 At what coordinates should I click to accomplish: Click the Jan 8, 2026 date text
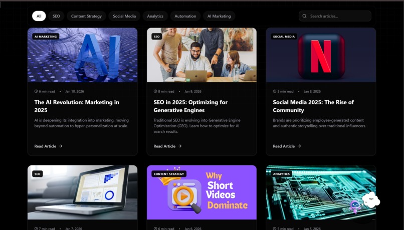point(312,91)
